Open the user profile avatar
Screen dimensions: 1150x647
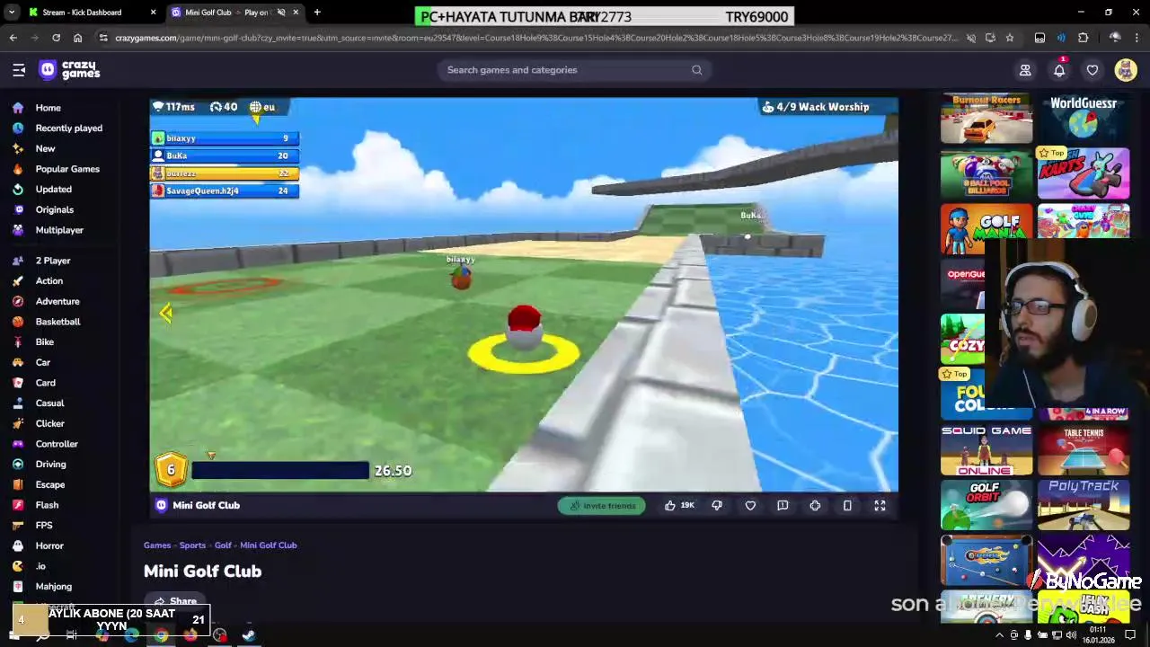coord(1126,70)
